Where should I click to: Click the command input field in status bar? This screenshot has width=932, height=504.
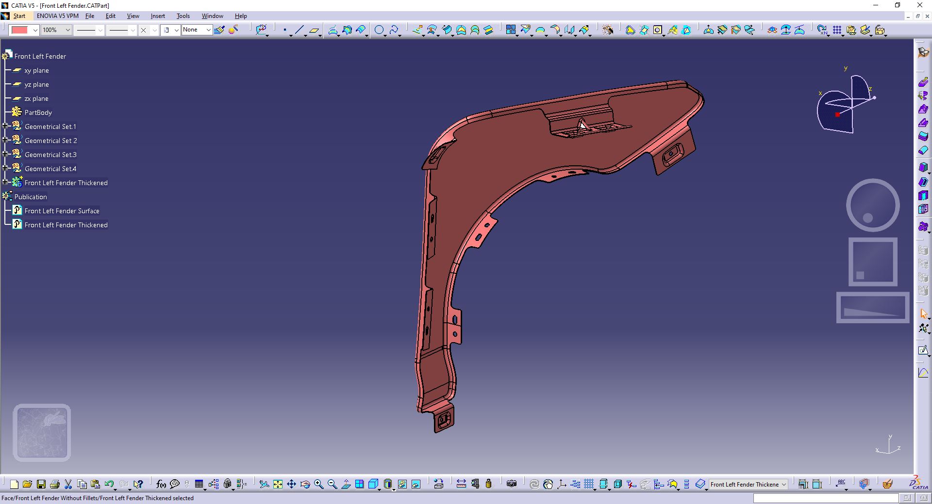pos(826,498)
